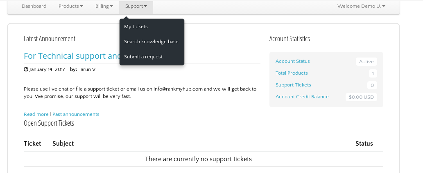Click the $0.00 USD balance badge

(361, 97)
